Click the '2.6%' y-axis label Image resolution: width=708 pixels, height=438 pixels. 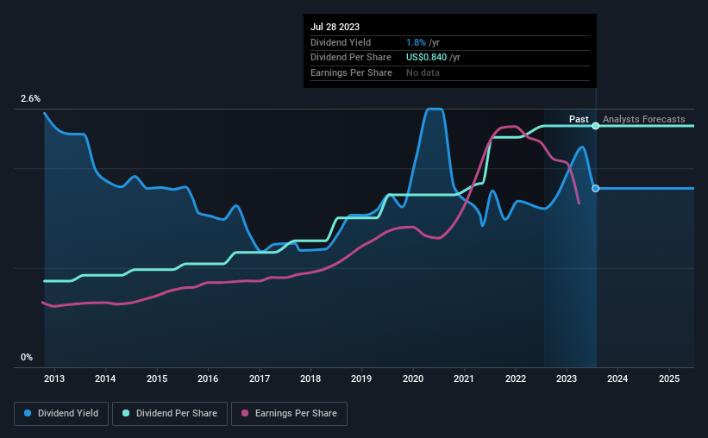30,98
